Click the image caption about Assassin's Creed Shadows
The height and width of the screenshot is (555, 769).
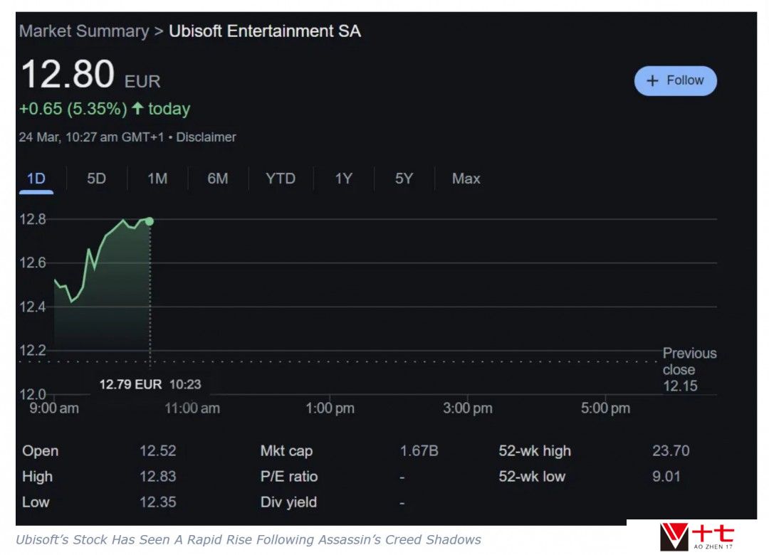coord(249,540)
